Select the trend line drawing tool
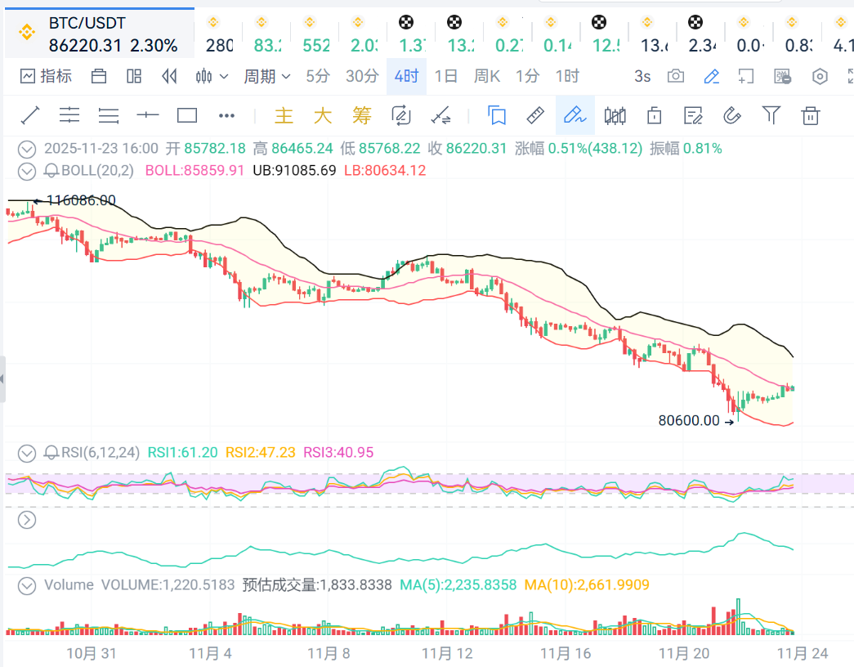 click(x=30, y=115)
